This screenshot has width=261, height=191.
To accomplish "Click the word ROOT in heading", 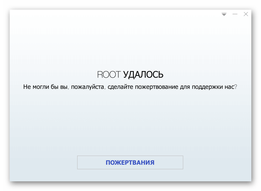I will 109,75.
